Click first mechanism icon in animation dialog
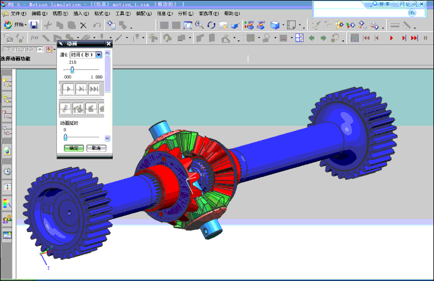The image size is (434, 281). point(65,108)
